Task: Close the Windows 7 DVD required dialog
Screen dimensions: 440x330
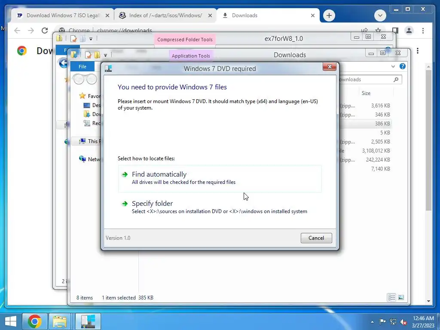Action: pyautogui.click(x=330, y=67)
